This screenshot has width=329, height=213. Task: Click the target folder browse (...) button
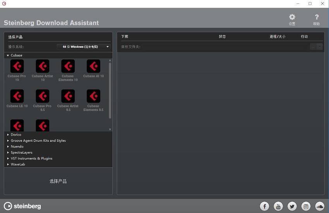[x=314, y=47]
